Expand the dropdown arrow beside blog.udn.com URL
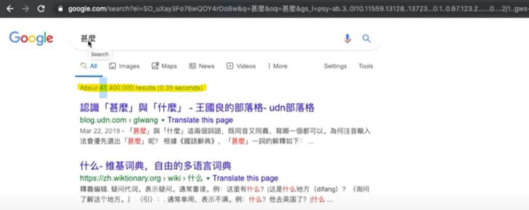Screen dimensions: 529x210 point(163,120)
